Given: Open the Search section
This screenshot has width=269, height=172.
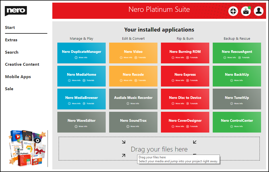Looking at the screenshot, I should click(x=12, y=52).
